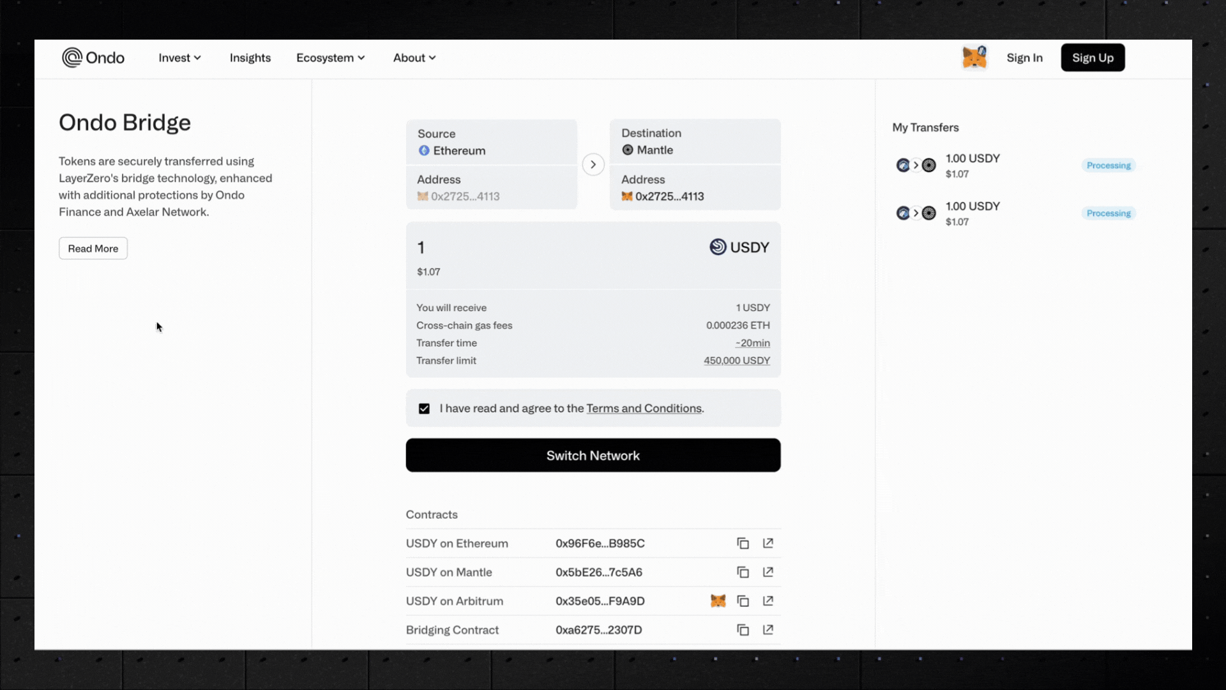Click the Ondo logo
The height and width of the screenshot is (690, 1226).
(93, 57)
